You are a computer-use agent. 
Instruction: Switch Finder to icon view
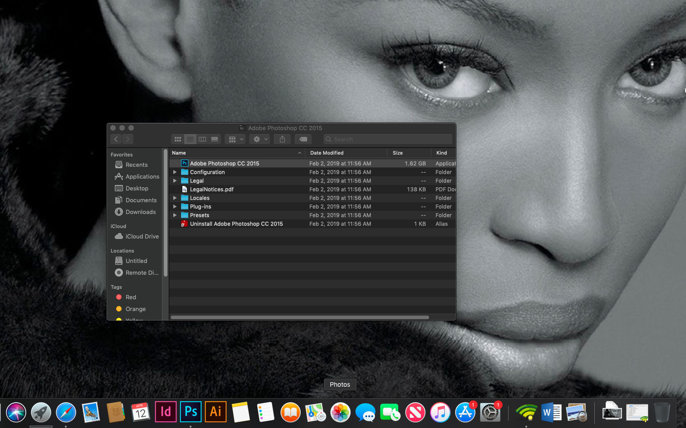coord(178,139)
